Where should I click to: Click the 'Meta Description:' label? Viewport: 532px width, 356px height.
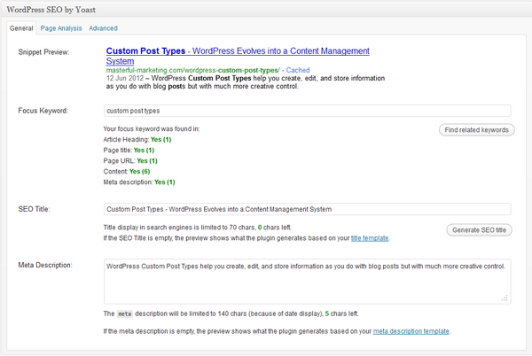(45, 265)
